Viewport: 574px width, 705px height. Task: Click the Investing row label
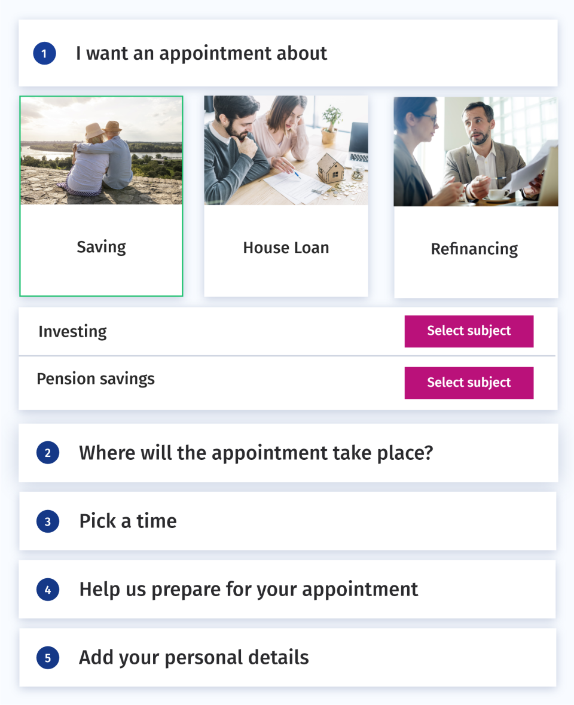point(72,331)
